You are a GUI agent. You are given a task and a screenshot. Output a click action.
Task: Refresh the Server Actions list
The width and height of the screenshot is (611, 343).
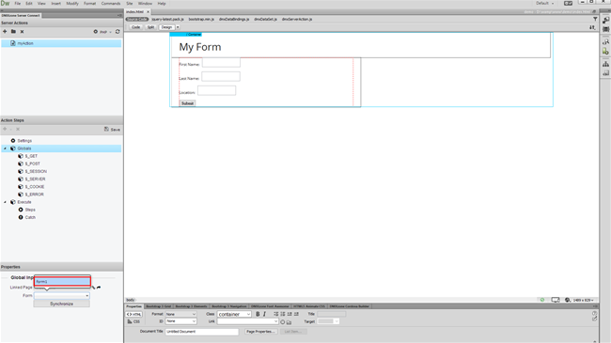(x=117, y=32)
